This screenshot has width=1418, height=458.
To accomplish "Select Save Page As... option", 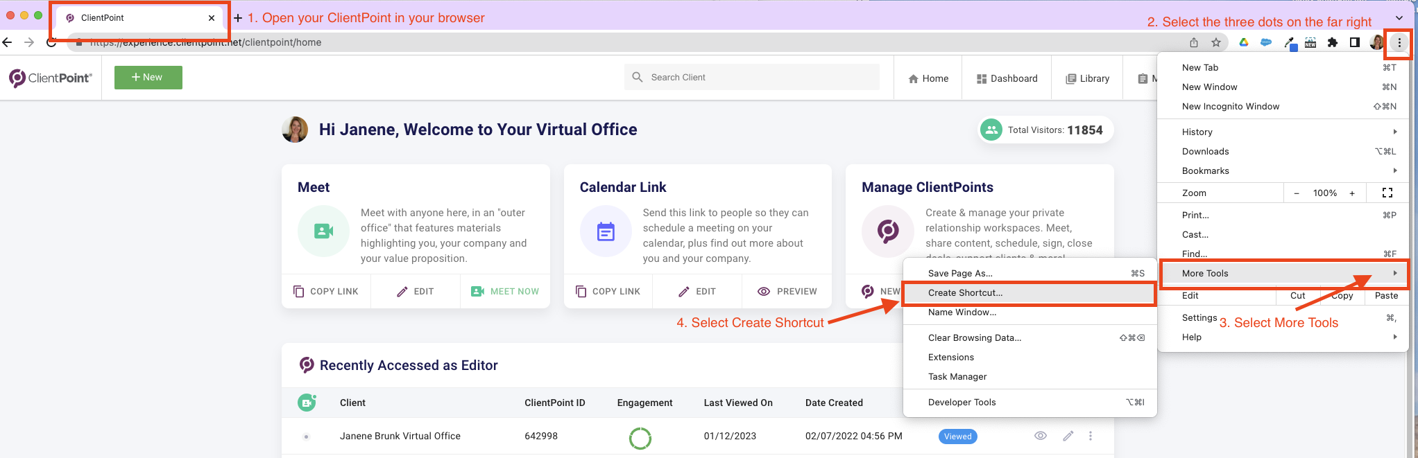I will 1030,273.
